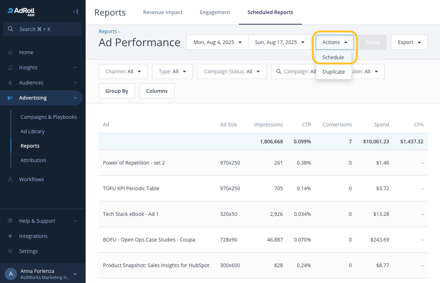Open the Channel filter dropdown

(x=123, y=71)
